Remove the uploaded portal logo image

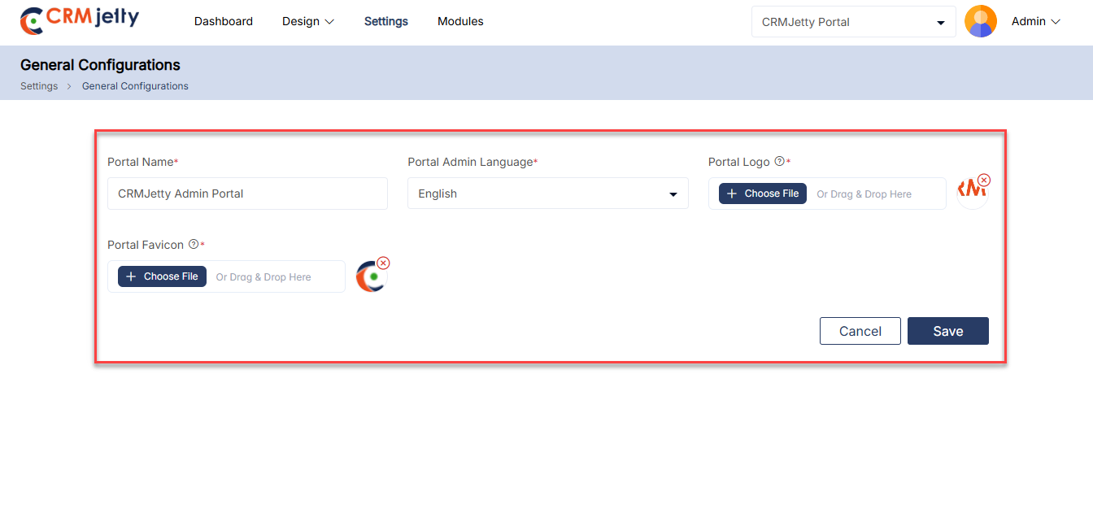(984, 180)
